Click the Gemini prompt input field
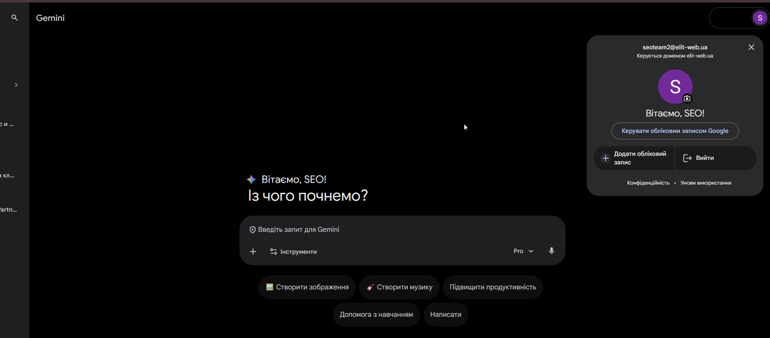The height and width of the screenshot is (338, 770). click(402, 229)
